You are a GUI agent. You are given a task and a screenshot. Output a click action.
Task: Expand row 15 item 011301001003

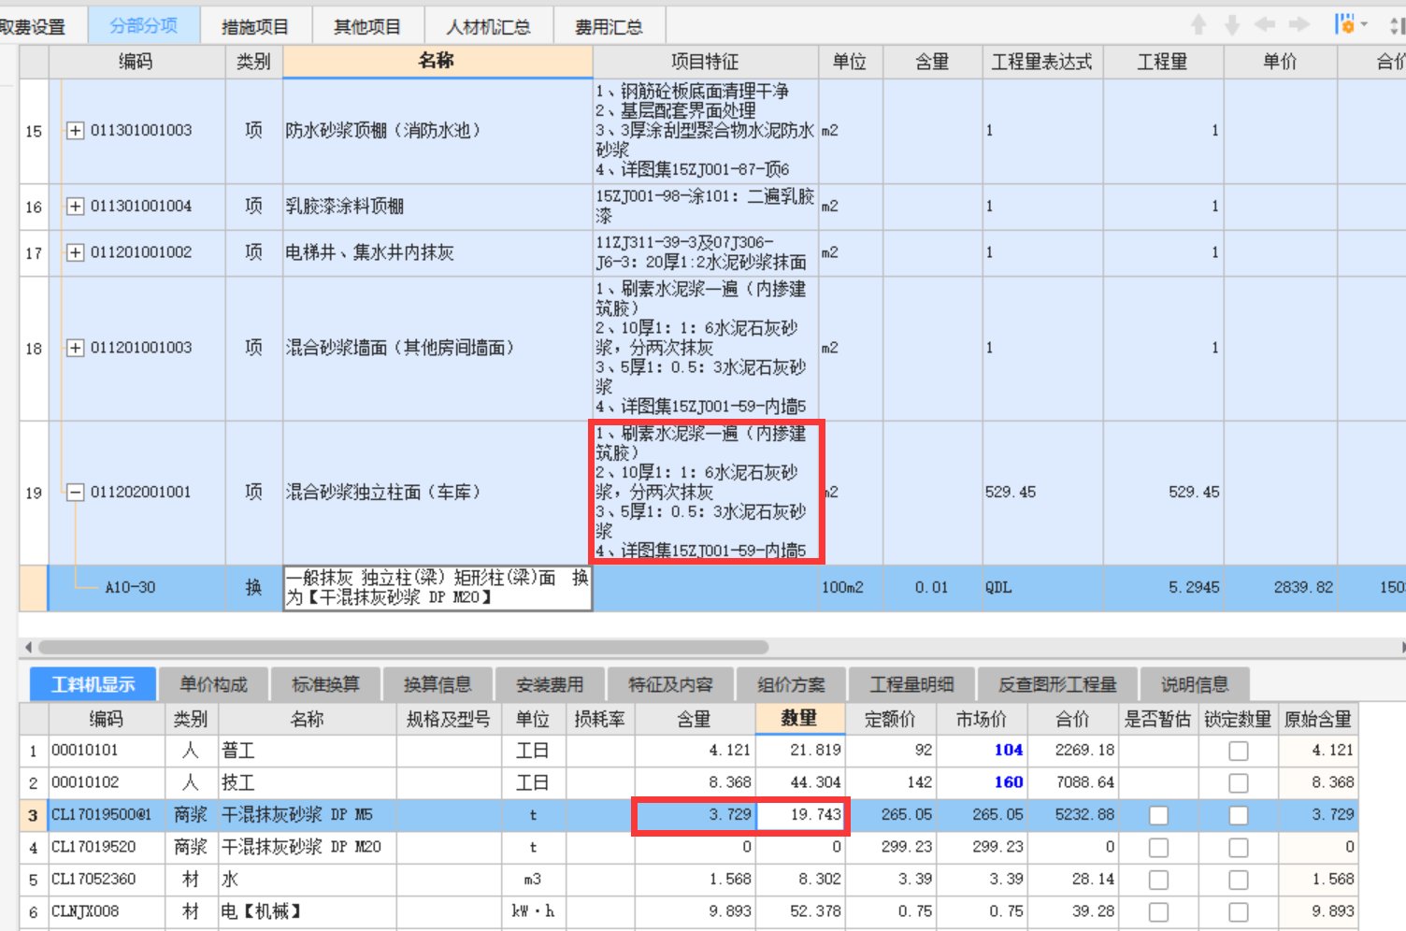75,131
